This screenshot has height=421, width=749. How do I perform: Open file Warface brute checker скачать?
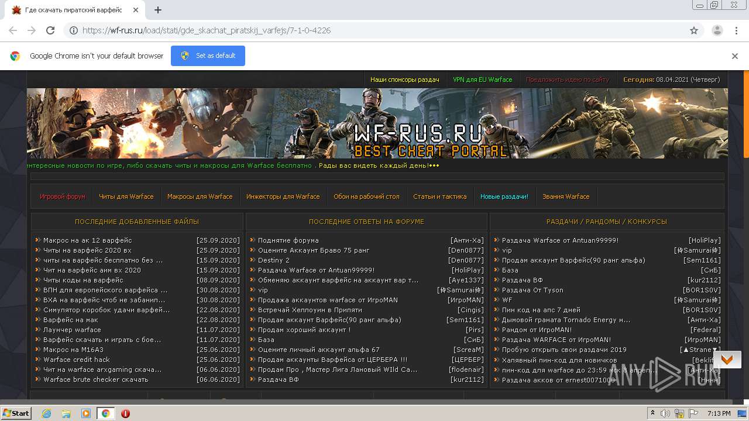coord(96,379)
